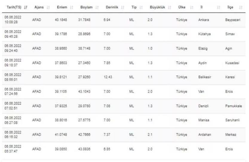Sort by Tarih(TS) column sort icon
The width and height of the screenshot is (249, 162).
click(26, 7)
